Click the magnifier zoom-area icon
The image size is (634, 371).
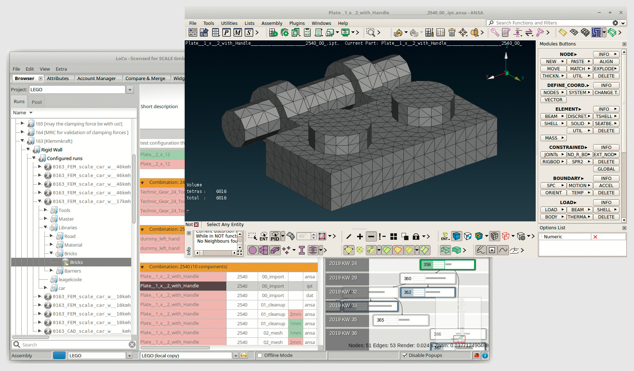point(370,33)
